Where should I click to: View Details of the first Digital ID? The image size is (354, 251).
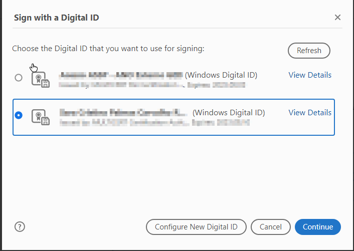click(310, 75)
